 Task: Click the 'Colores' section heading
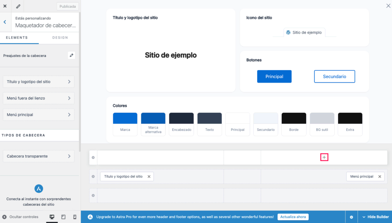pyautogui.click(x=120, y=106)
